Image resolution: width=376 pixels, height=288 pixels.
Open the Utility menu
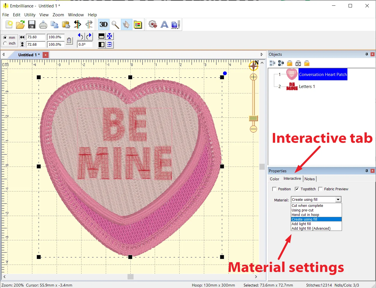(x=30, y=15)
